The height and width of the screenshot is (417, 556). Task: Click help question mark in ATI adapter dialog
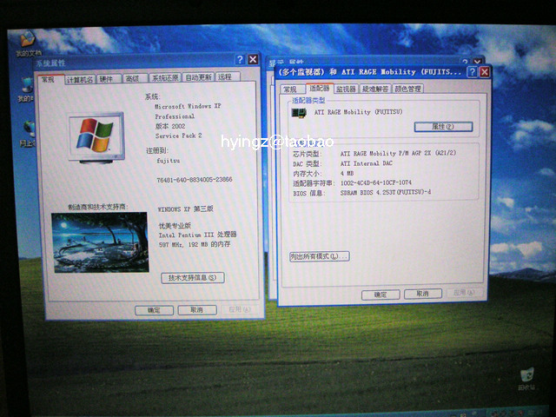pos(471,71)
